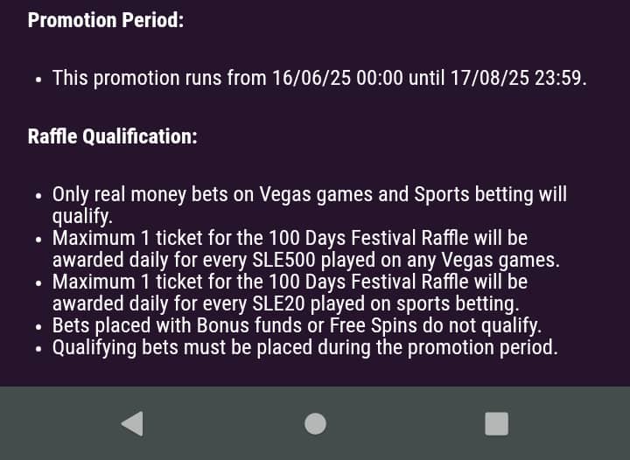Click the Raffle Qualification heading
Screen dimensions: 630x460
(x=113, y=136)
